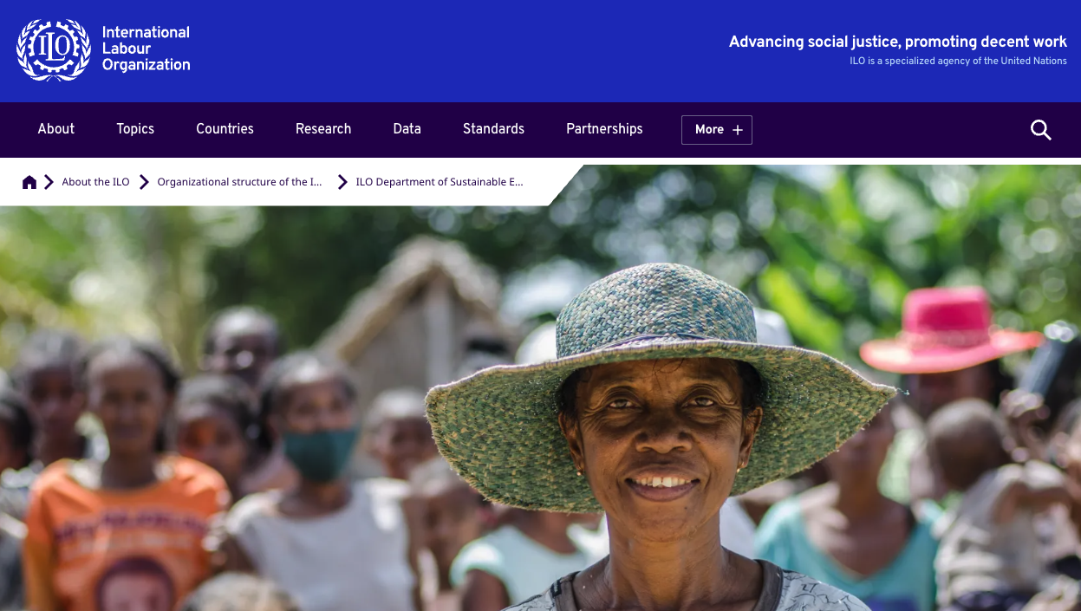Image resolution: width=1081 pixels, height=611 pixels.
Task: Click the ILO emblem logo
Action: click(x=53, y=50)
